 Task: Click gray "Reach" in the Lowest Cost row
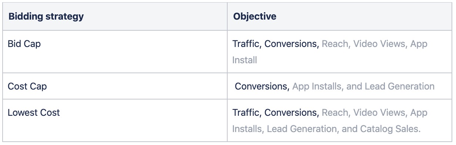coord(335,113)
